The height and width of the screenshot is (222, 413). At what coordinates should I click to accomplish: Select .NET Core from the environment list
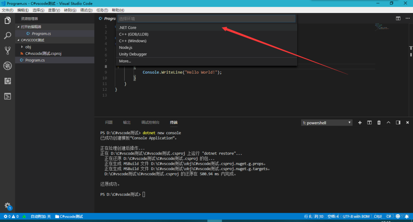(x=128, y=27)
